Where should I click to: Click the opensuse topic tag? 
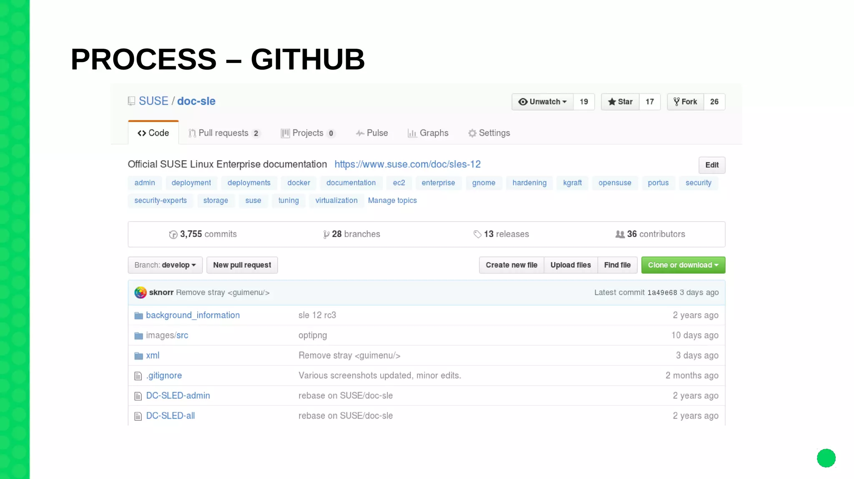pyautogui.click(x=615, y=183)
